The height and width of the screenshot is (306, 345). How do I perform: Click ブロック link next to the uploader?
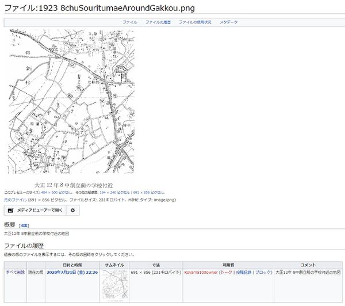(263, 271)
